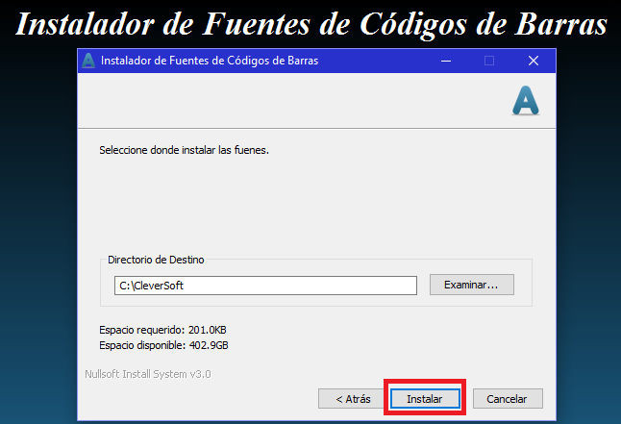Click the Instalar button

pos(425,398)
